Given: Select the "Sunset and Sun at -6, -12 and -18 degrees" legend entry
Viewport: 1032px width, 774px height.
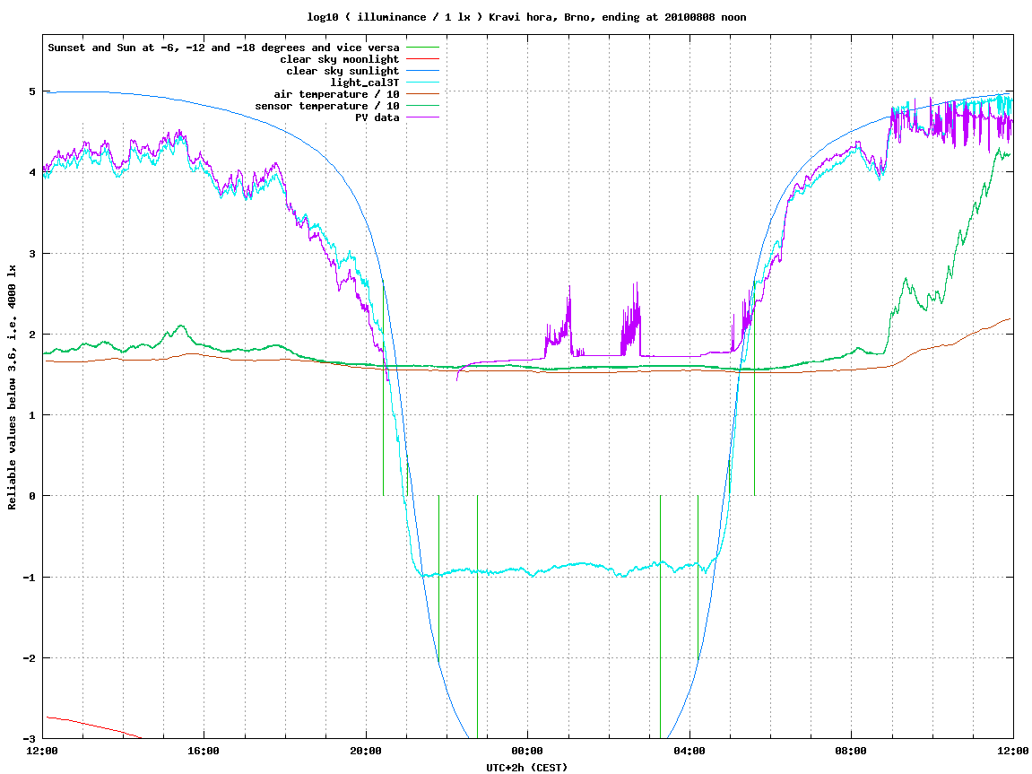Looking at the screenshot, I should coord(224,48).
